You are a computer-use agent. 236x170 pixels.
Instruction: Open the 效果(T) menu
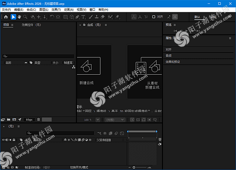[x=56, y=10]
